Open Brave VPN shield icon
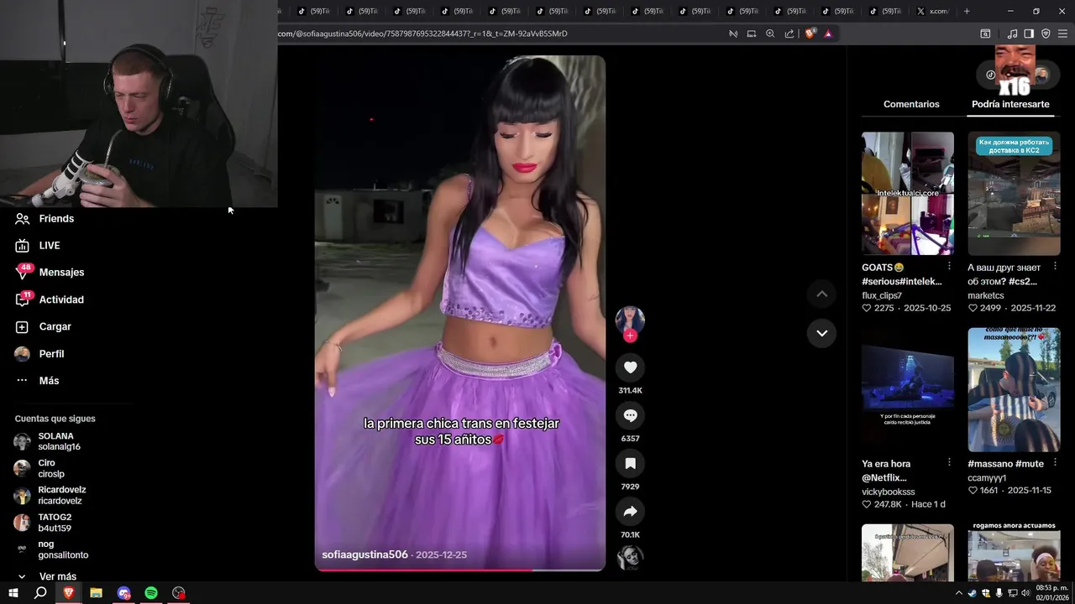The image size is (1075, 604). pyautogui.click(x=1046, y=34)
